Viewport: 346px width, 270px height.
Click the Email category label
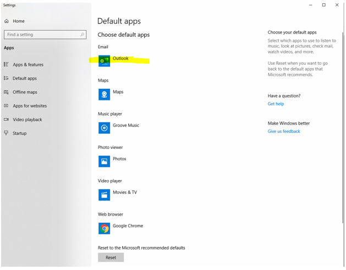pyautogui.click(x=103, y=47)
